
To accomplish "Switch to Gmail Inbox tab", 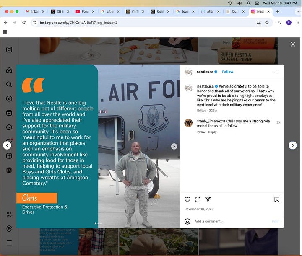I will point(35,12).
